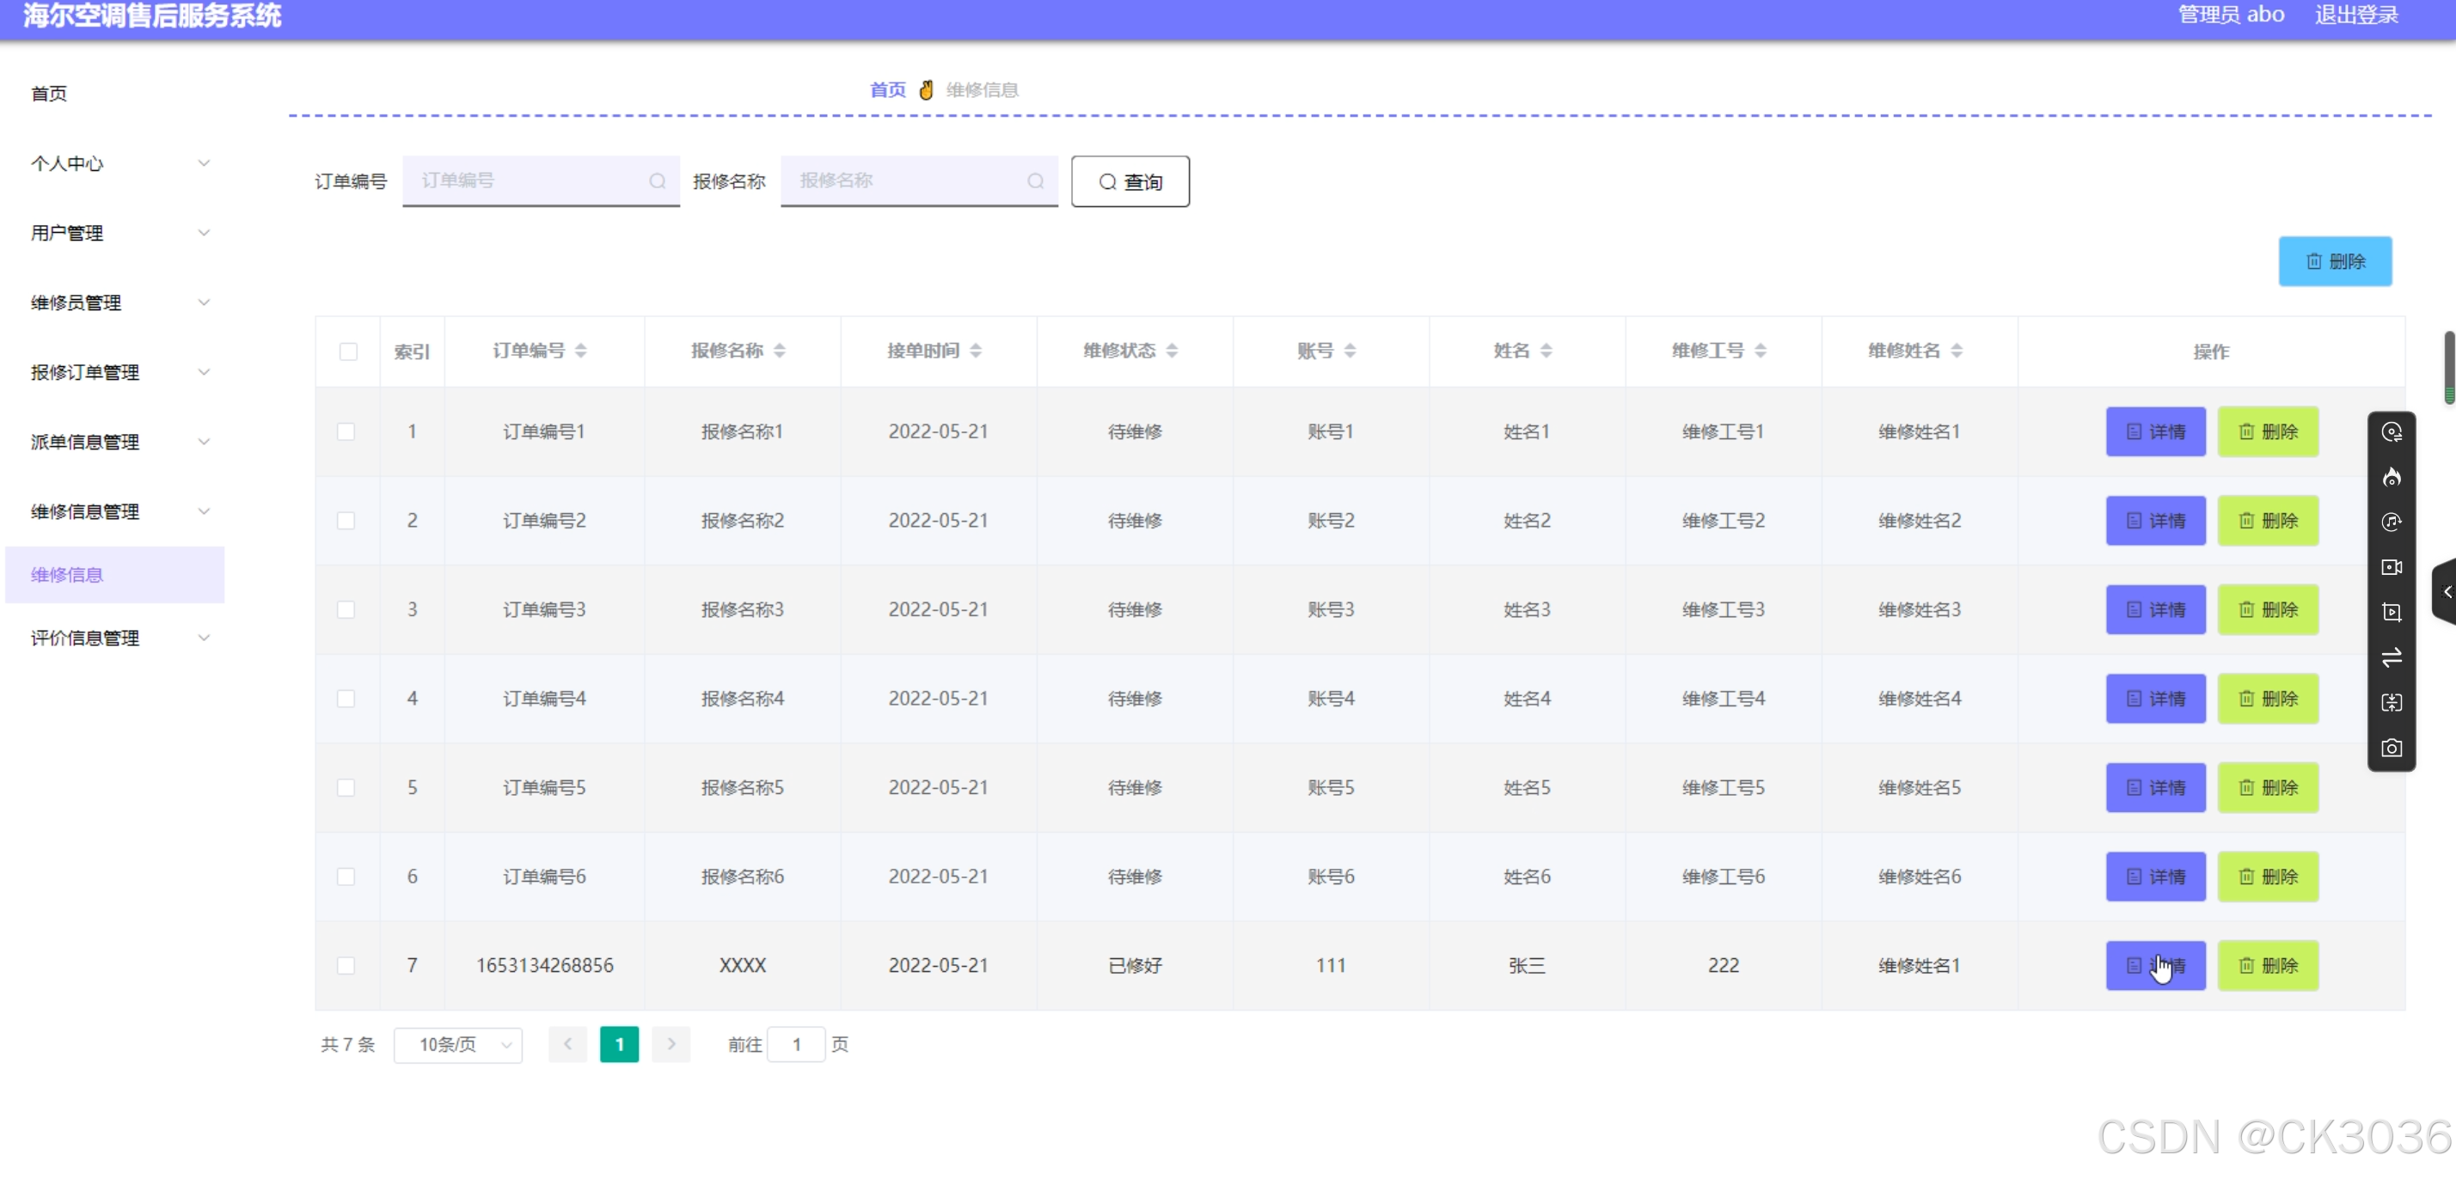Screen dimensions: 2456x1179
Task: Click the vertical page scrollbar thumb
Action: click(x=2448, y=367)
